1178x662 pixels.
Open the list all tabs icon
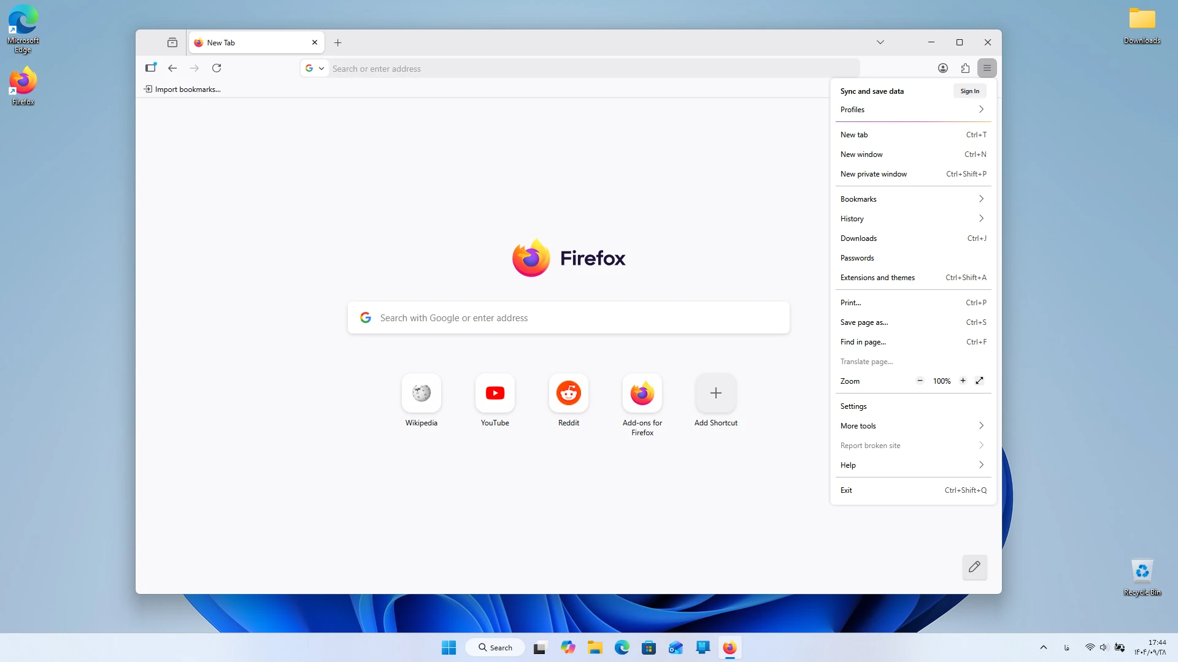880,42
